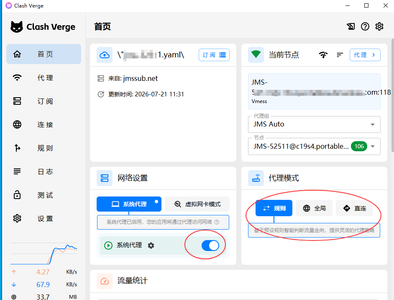Open 测试 test sidebar item
This screenshot has height=300, width=394.
[x=44, y=195]
